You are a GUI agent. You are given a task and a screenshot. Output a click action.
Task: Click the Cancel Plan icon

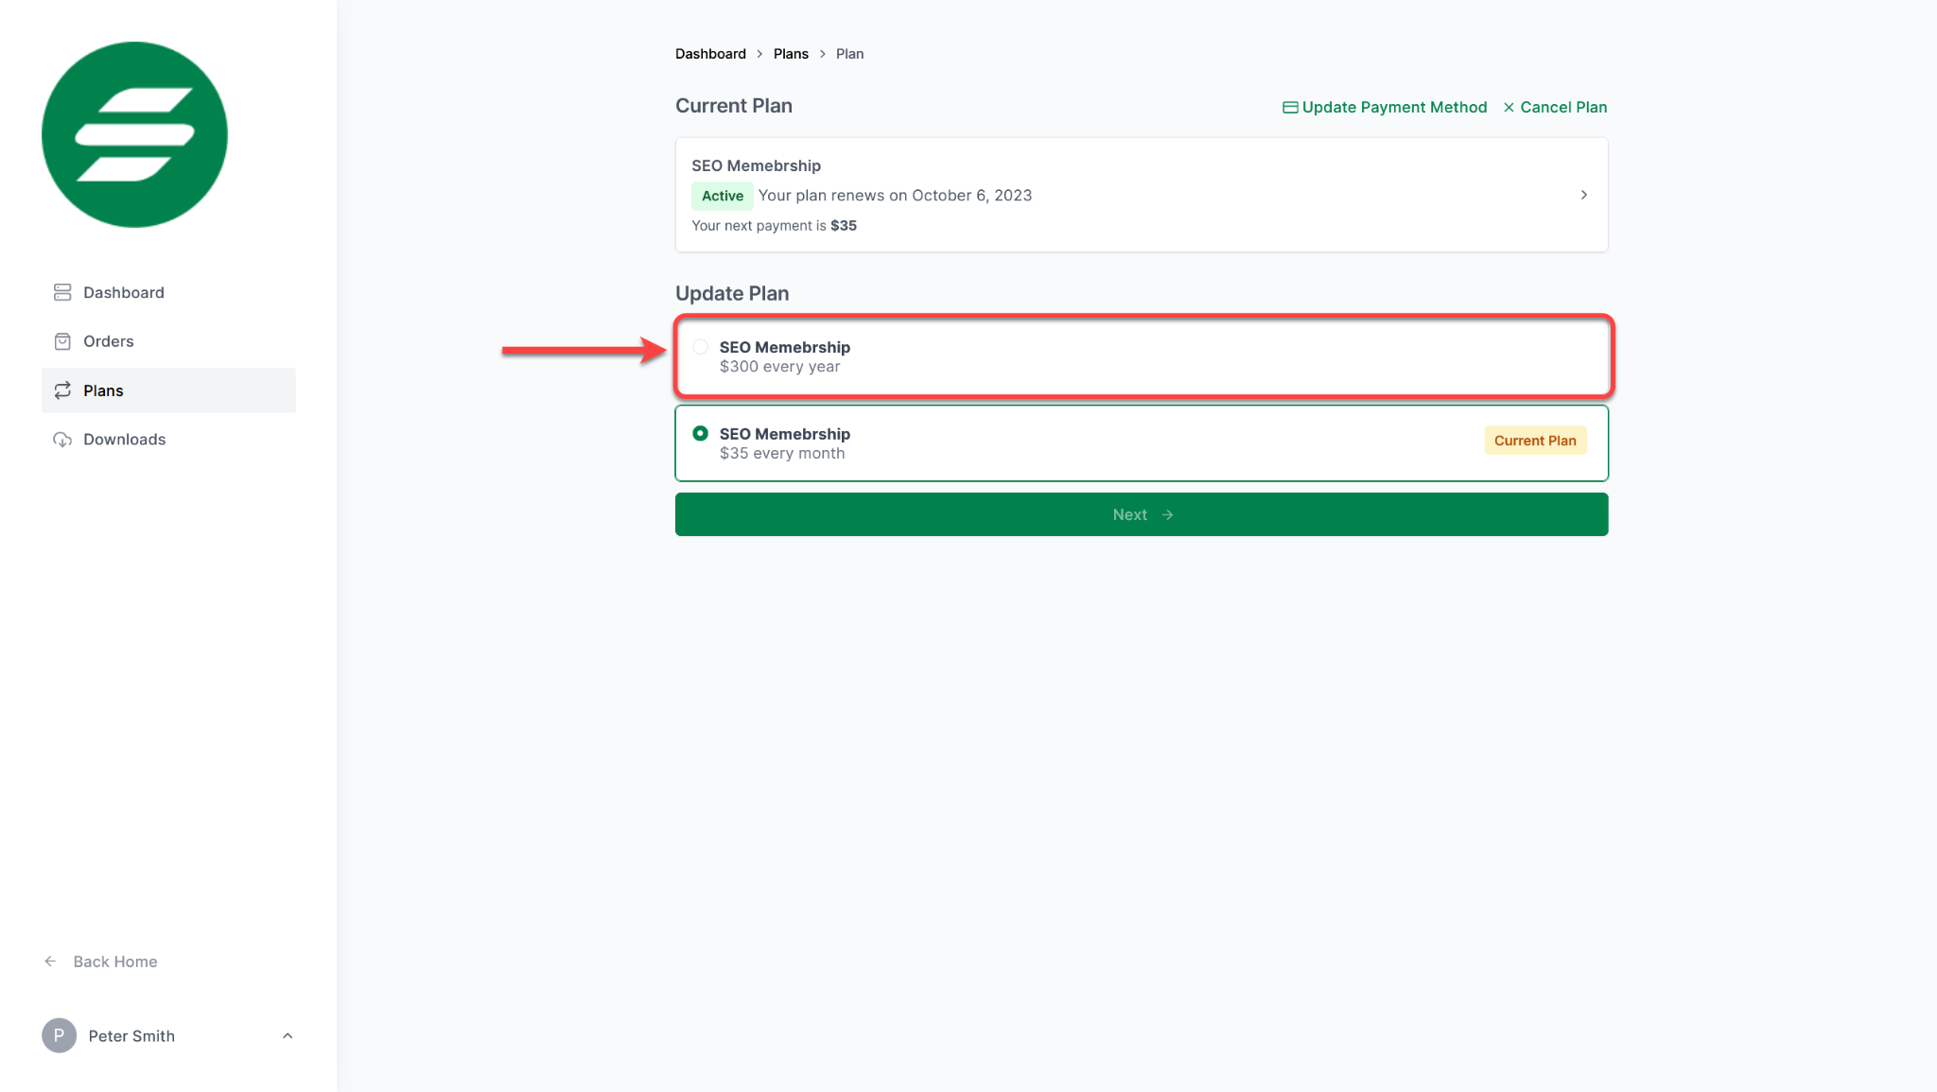tap(1509, 107)
